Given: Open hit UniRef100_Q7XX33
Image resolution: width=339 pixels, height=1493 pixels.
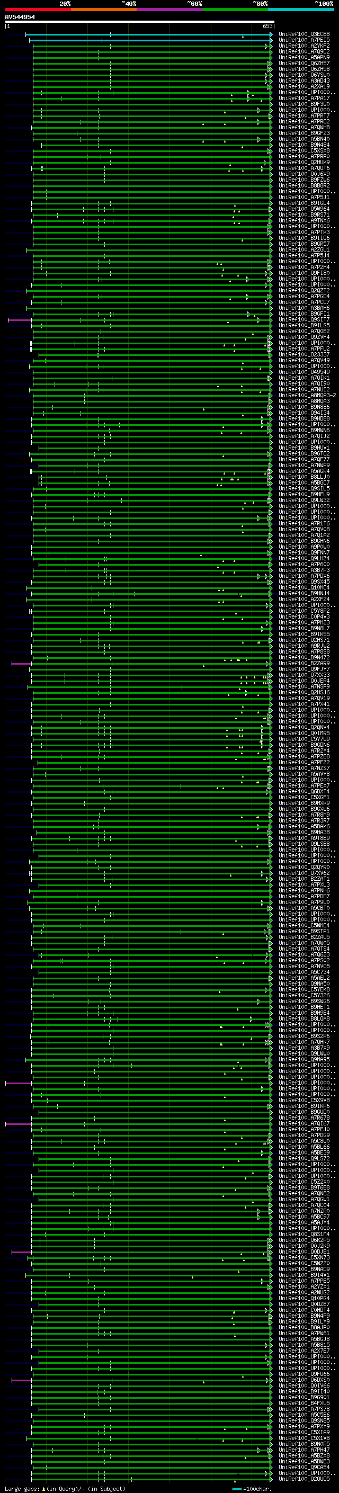Looking at the screenshot, I should pos(304,675).
